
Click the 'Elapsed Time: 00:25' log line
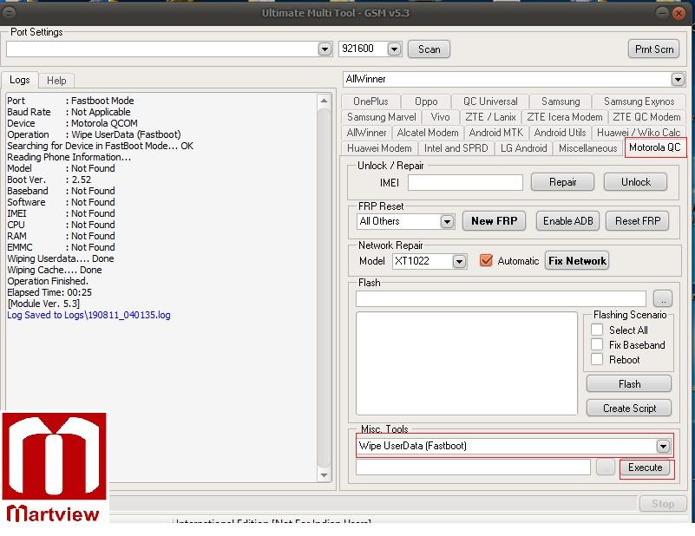[x=49, y=292]
